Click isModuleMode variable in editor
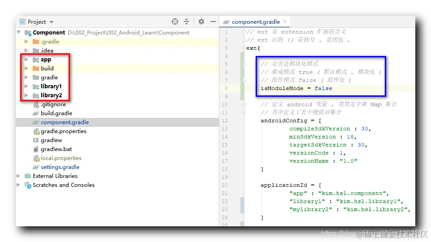Image resolution: width=431 pixels, height=242 pixels. (x=282, y=88)
